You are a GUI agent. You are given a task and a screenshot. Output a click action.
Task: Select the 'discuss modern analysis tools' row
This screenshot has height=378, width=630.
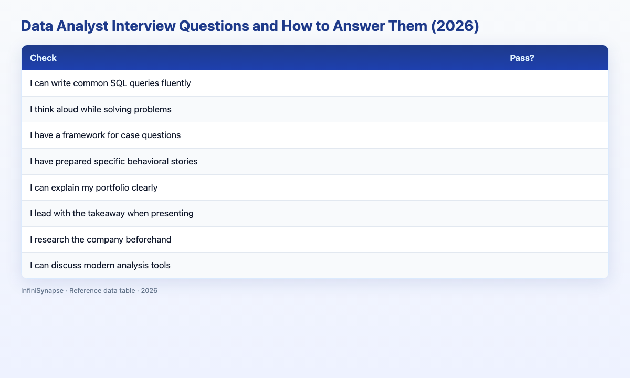(315, 265)
